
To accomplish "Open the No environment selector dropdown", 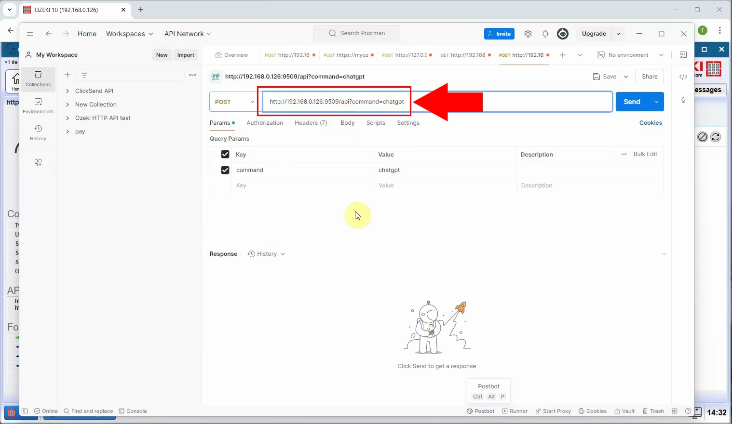I will pos(631,55).
